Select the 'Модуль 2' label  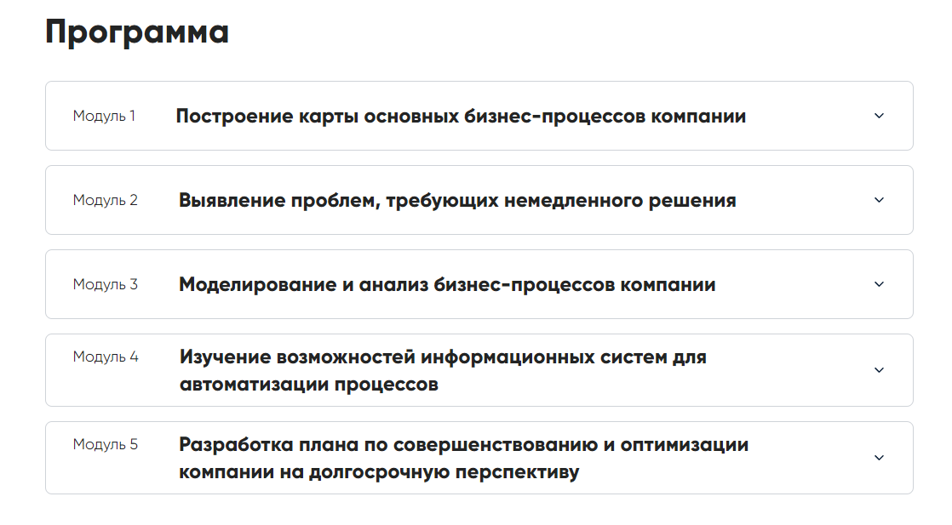(x=105, y=200)
